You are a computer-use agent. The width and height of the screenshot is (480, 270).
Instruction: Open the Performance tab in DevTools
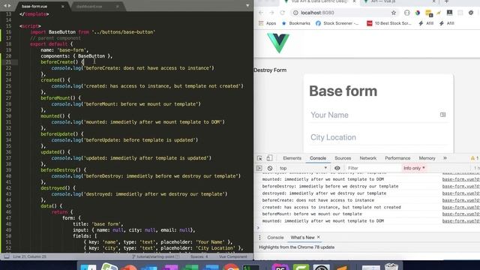[x=397, y=158]
